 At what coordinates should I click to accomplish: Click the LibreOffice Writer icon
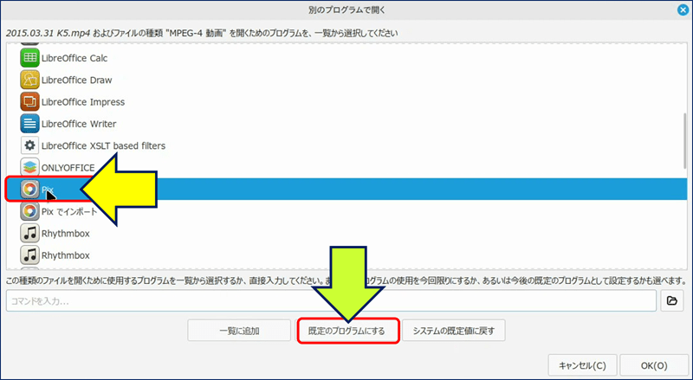pyautogui.click(x=29, y=124)
